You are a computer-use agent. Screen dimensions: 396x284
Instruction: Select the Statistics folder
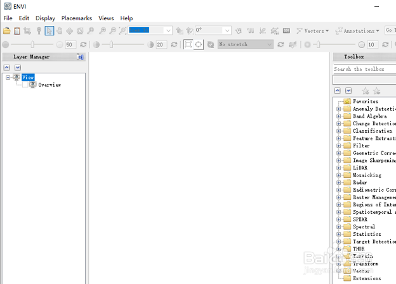[362, 234]
